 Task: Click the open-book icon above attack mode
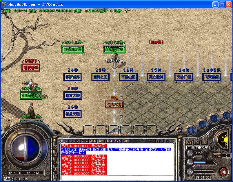[189, 142]
